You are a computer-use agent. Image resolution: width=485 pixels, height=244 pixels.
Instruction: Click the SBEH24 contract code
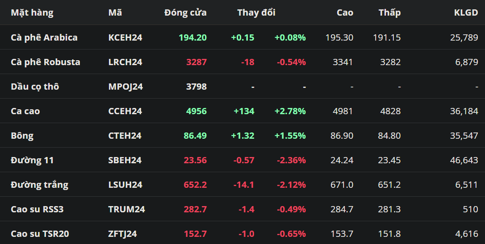[125, 160]
